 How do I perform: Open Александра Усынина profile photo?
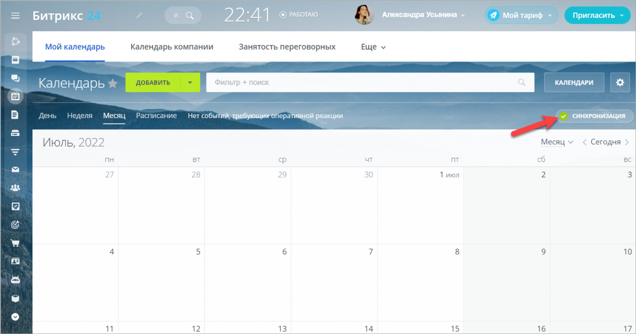point(364,15)
